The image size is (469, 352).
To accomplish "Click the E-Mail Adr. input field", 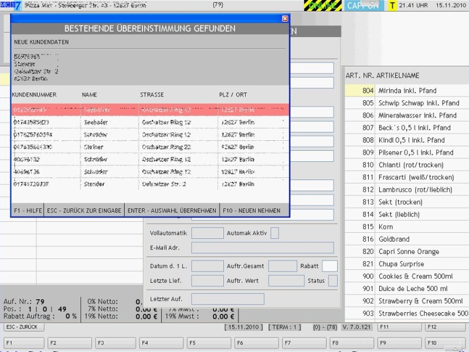I will tap(262, 248).
